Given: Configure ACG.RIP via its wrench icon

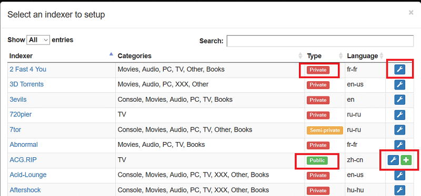Looking at the screenshot, I should [x=393, y=160].
